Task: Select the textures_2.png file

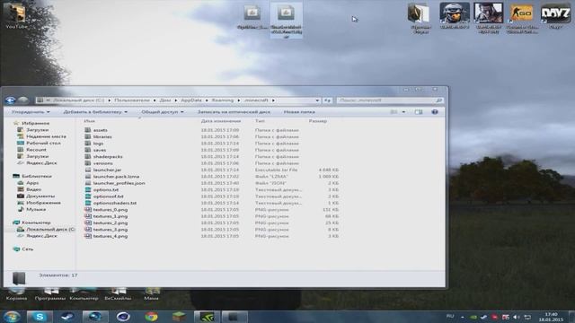Action: pyautogui.click(x=110, y=223)
